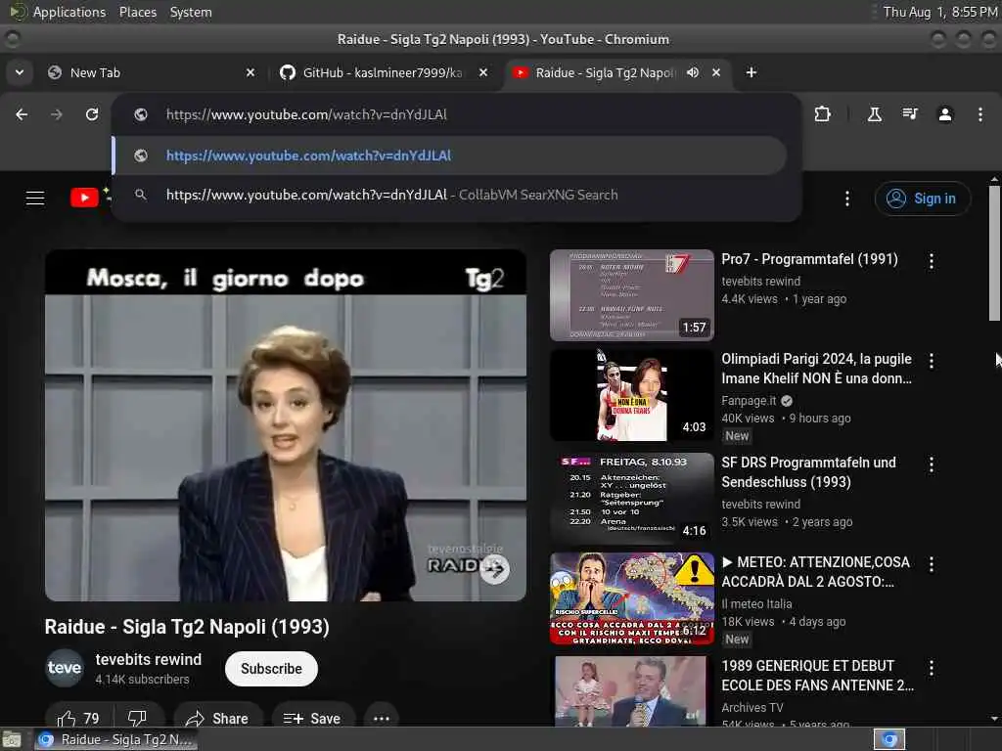Save the video to playlist

click(312, 719)
